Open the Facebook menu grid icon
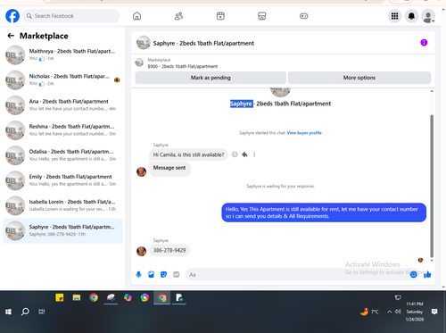This screenshot has width=446, height=333. point(394,16)
